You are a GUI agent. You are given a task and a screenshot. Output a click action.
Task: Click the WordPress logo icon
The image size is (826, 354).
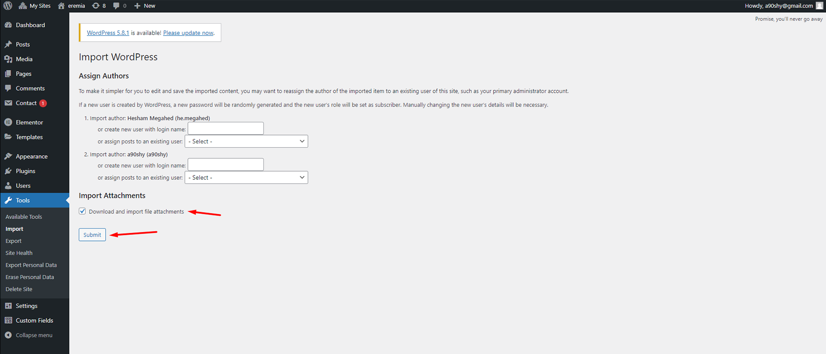pos(8,6)
